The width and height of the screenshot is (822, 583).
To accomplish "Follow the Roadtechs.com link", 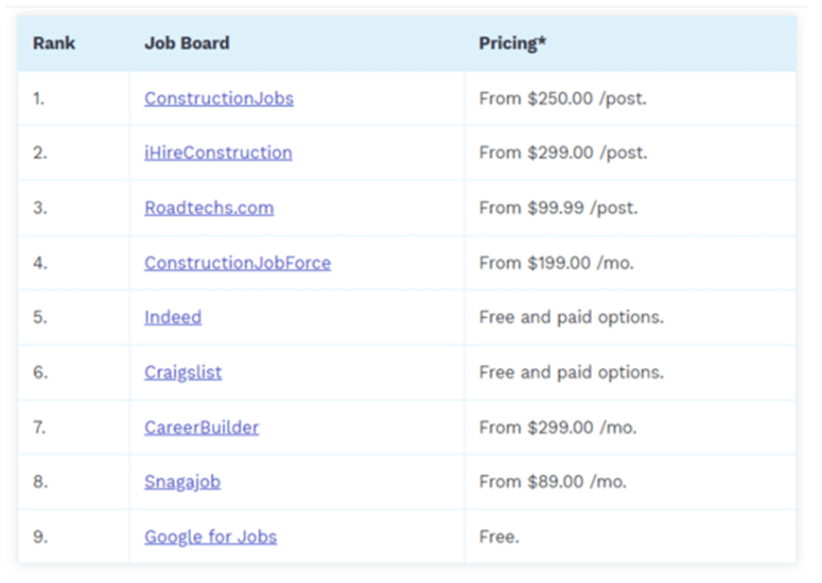I will click(209, 208).
